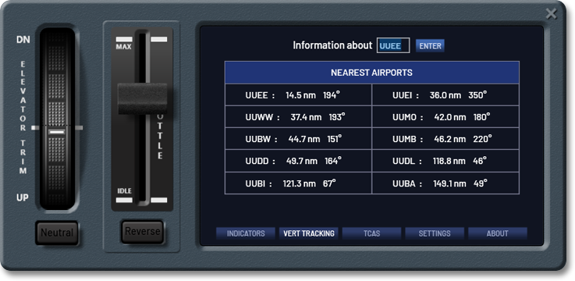Click the Neutral elevator trim button

tap(57, 233)
